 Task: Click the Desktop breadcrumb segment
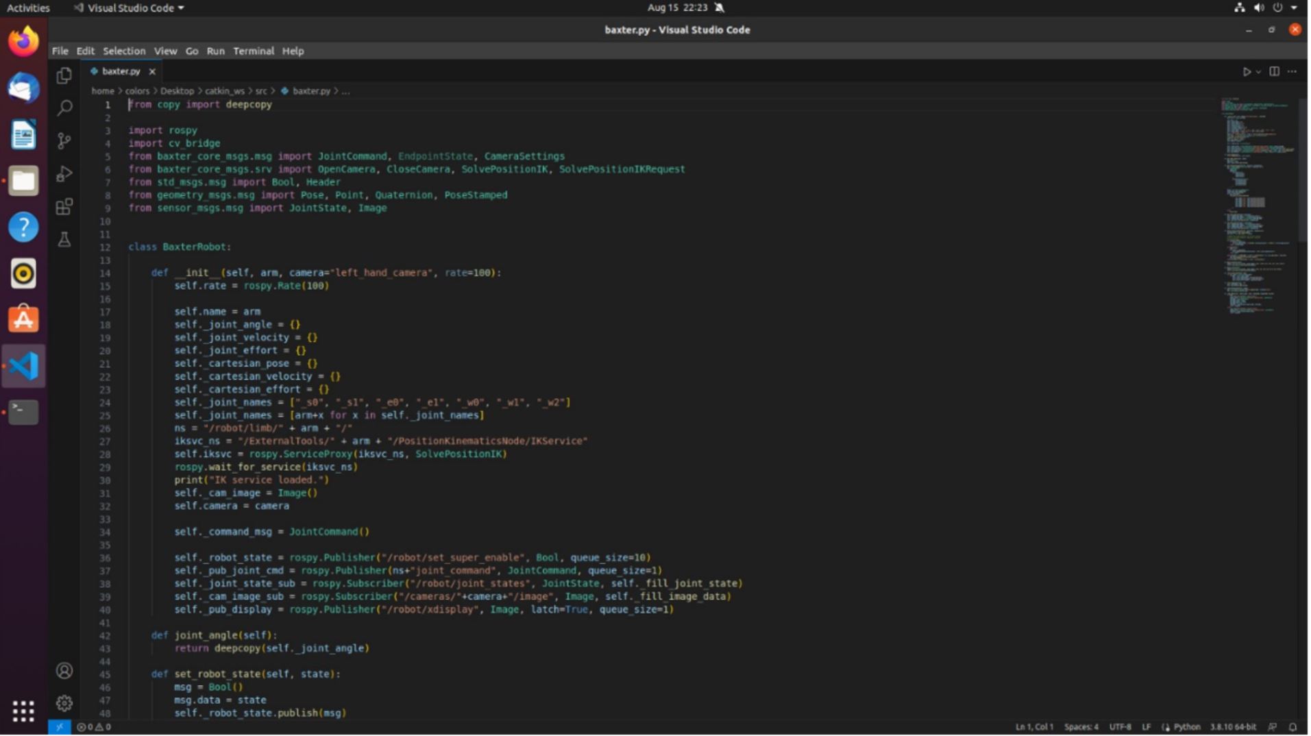tap(177, 91)
